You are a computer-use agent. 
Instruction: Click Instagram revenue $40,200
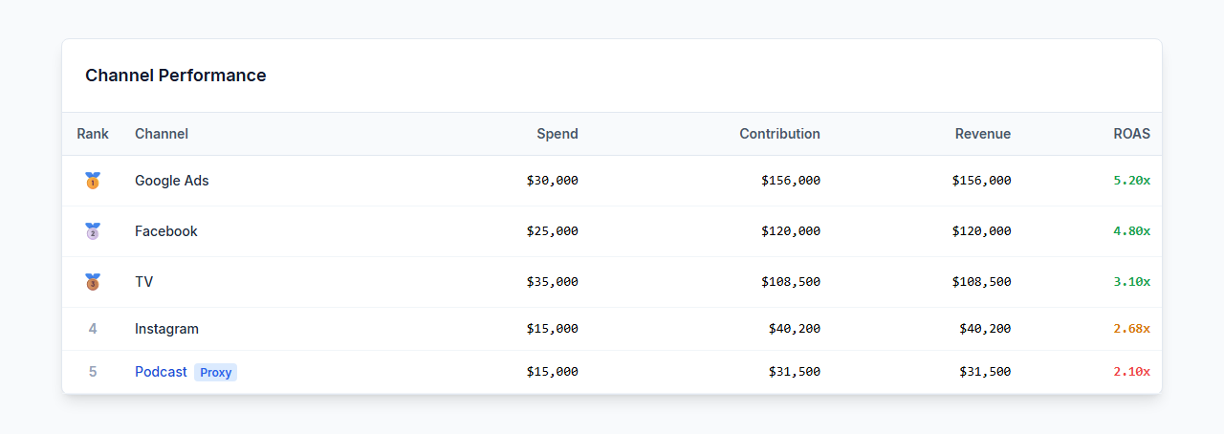tap(986, 329)
